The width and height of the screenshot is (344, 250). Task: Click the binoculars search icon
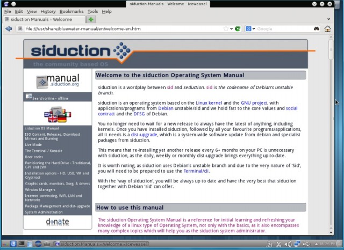tap(317, 28)
